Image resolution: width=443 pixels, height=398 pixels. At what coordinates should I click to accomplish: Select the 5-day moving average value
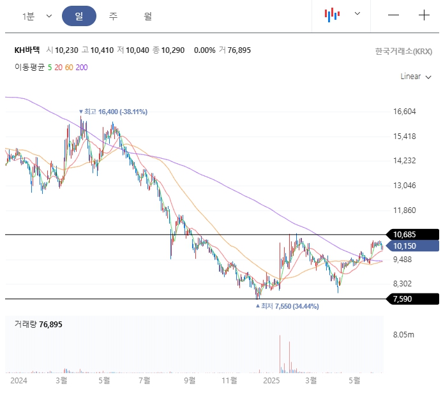(50, 68)
